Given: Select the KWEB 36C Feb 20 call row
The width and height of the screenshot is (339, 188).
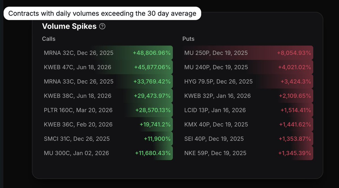Looking at the screenshot, I should point(107,124).
